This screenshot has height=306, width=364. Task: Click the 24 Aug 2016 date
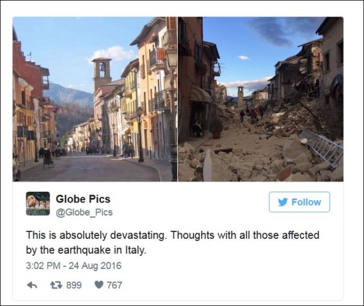click(95, 266)
